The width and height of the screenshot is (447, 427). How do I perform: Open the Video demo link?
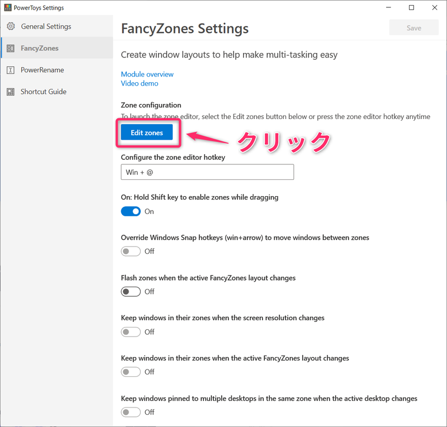pyautogui.click(x=139, y=83)
